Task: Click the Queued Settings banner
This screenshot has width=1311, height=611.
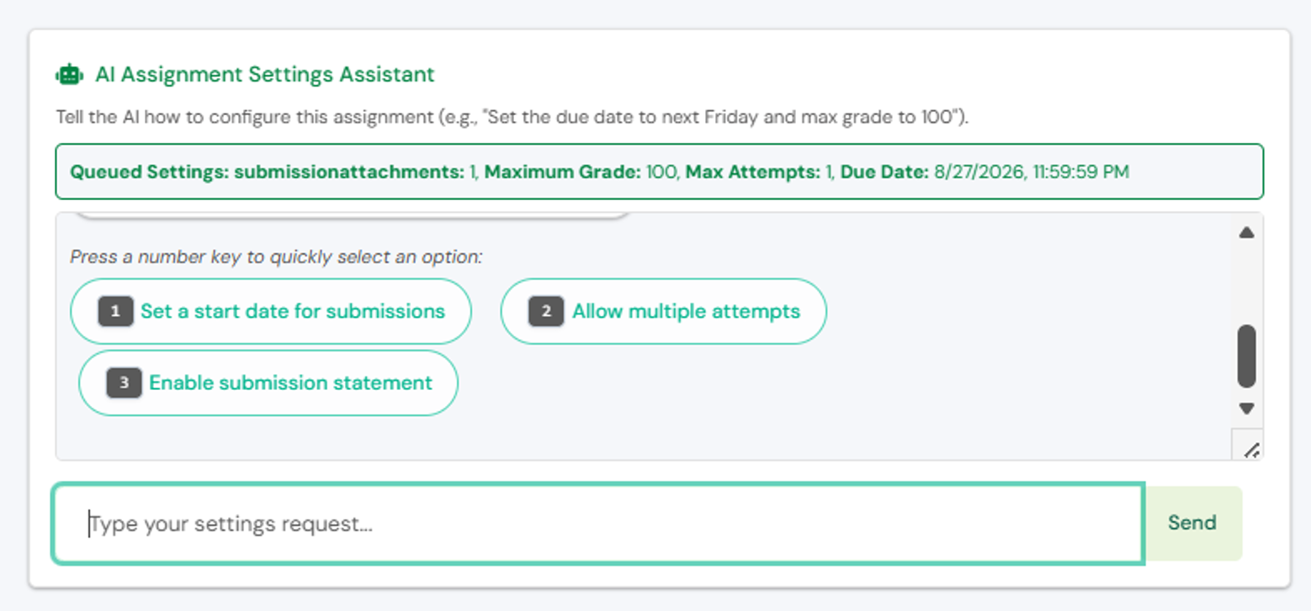Action: pos(660,172)
